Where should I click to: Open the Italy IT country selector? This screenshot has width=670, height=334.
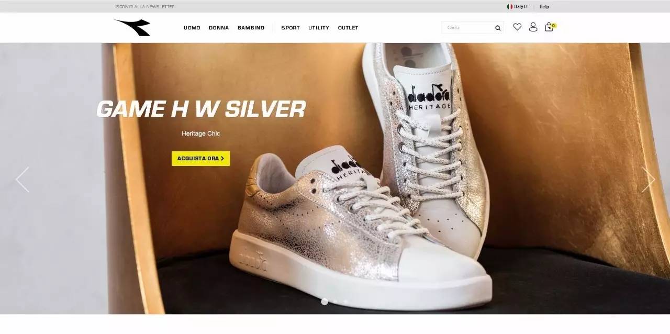(x=518, y=7)
